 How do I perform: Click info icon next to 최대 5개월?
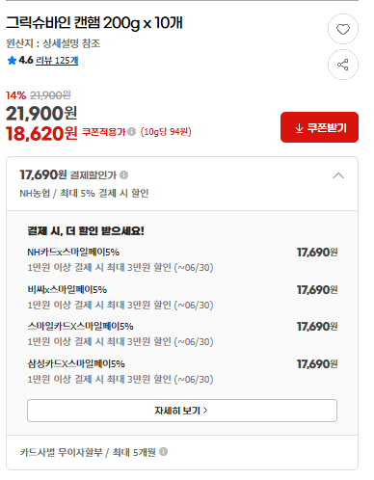coord(163,452)
